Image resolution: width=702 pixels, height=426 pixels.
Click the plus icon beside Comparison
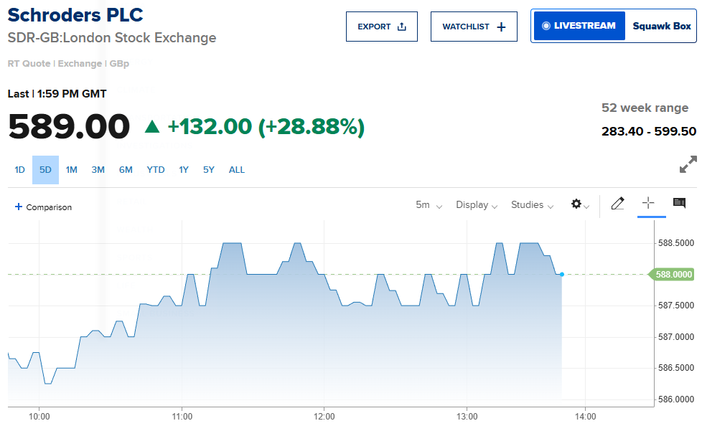(19, 207)
